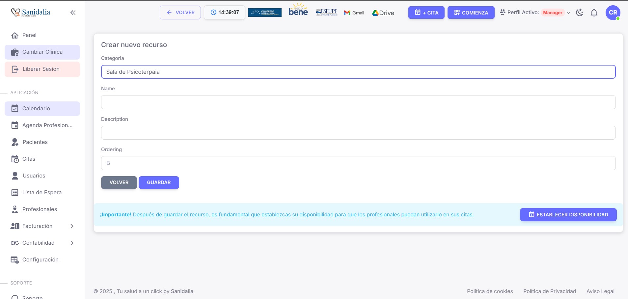Open the ESEUPE logo link

pos(326,13)
